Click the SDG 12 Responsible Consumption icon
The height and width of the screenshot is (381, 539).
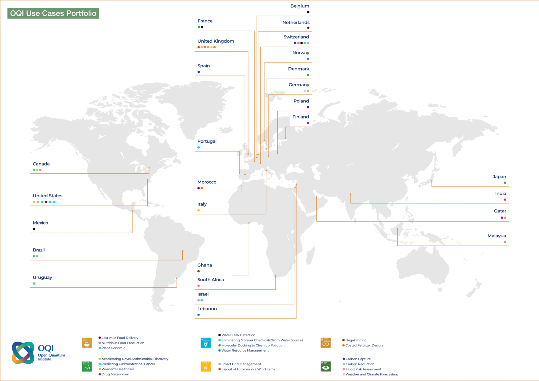326,343
